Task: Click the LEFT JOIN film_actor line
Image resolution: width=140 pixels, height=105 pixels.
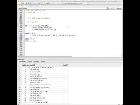Action: click(x=54, y=35)
